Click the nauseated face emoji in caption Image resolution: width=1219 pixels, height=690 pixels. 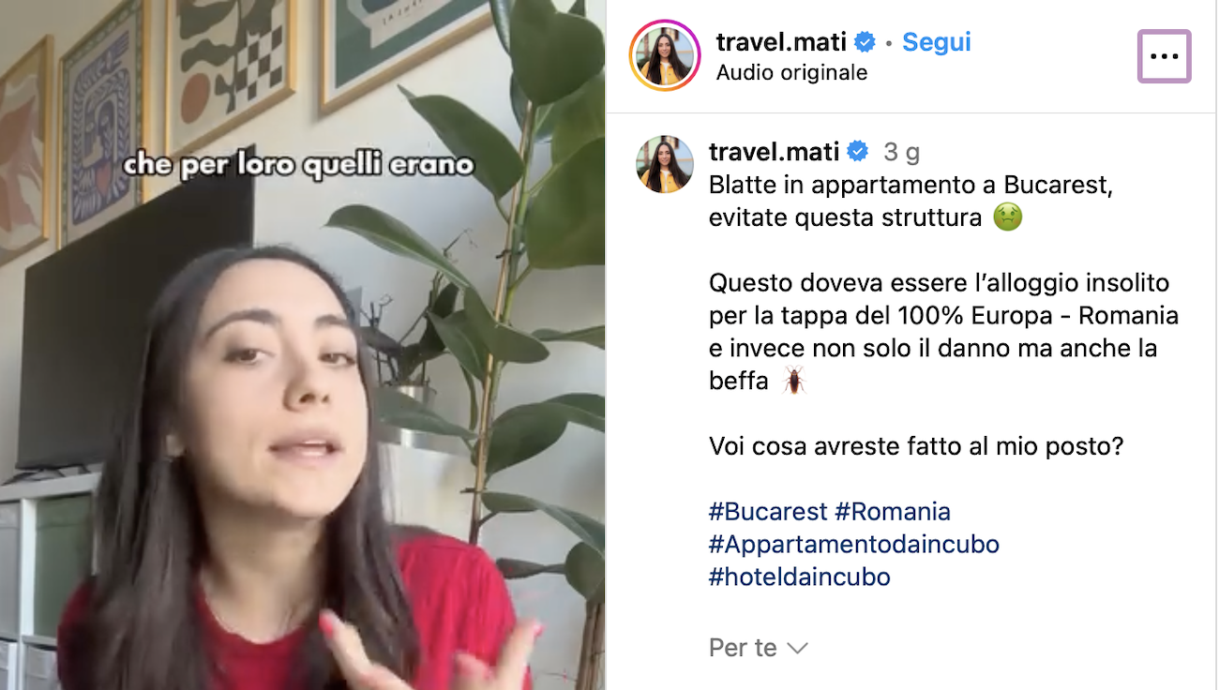click(x=1008, y=217)
